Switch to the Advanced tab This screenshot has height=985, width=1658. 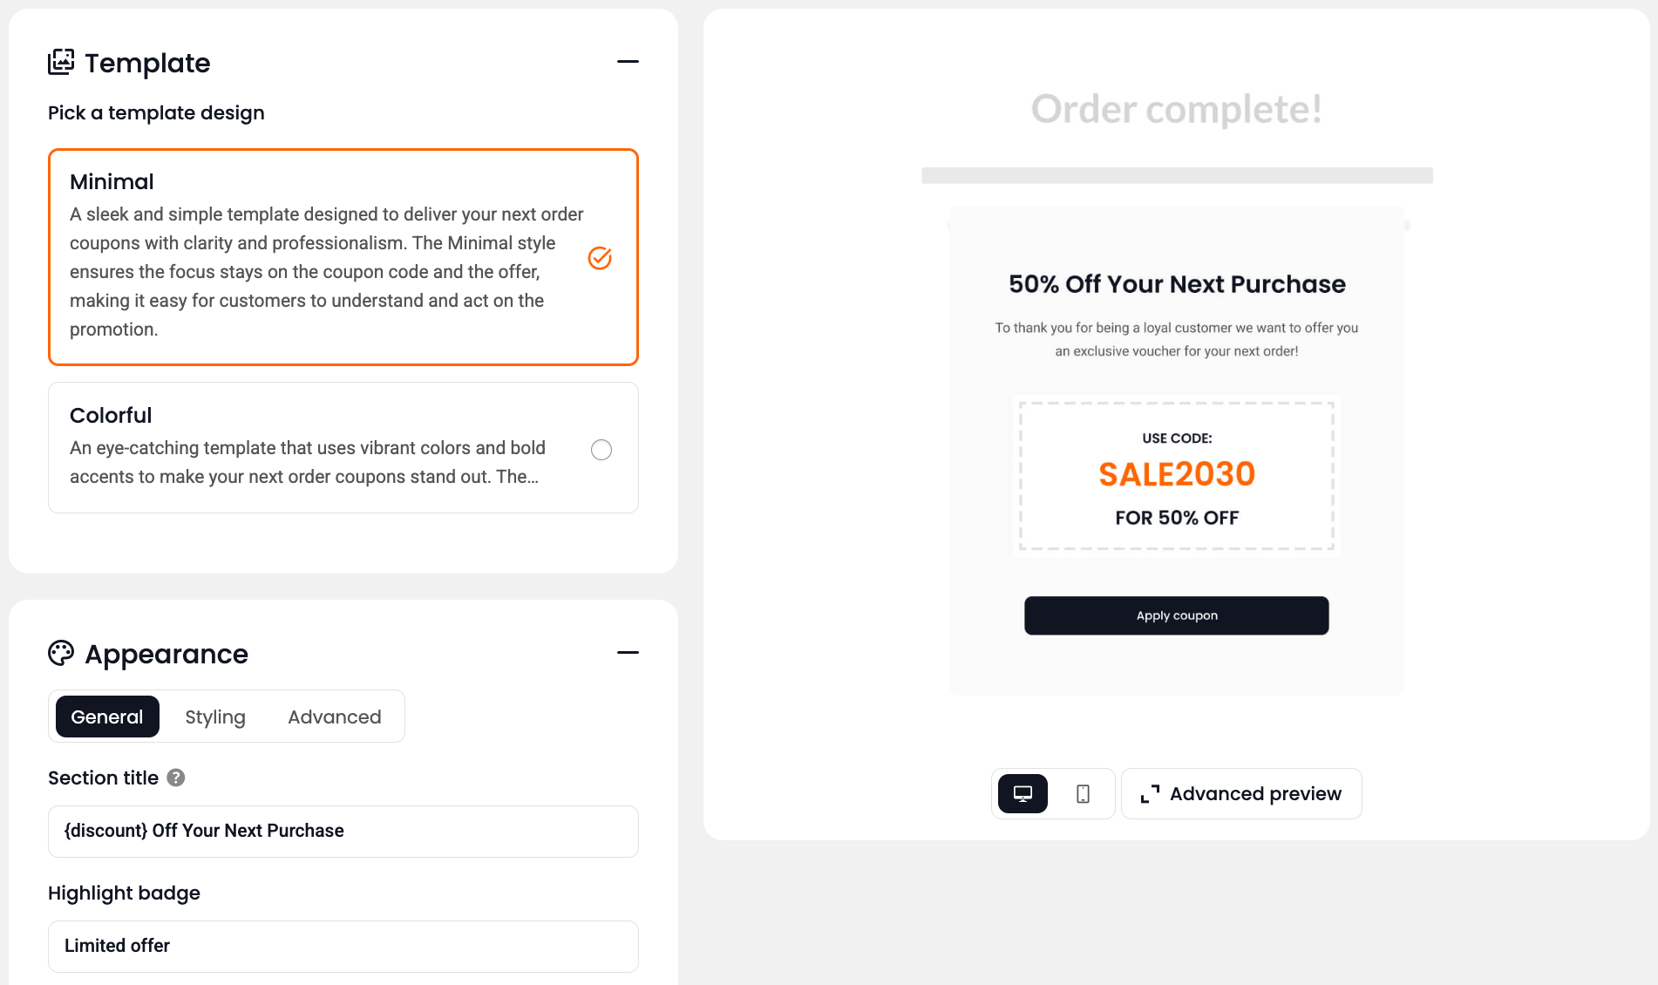[x=335, y=717]
